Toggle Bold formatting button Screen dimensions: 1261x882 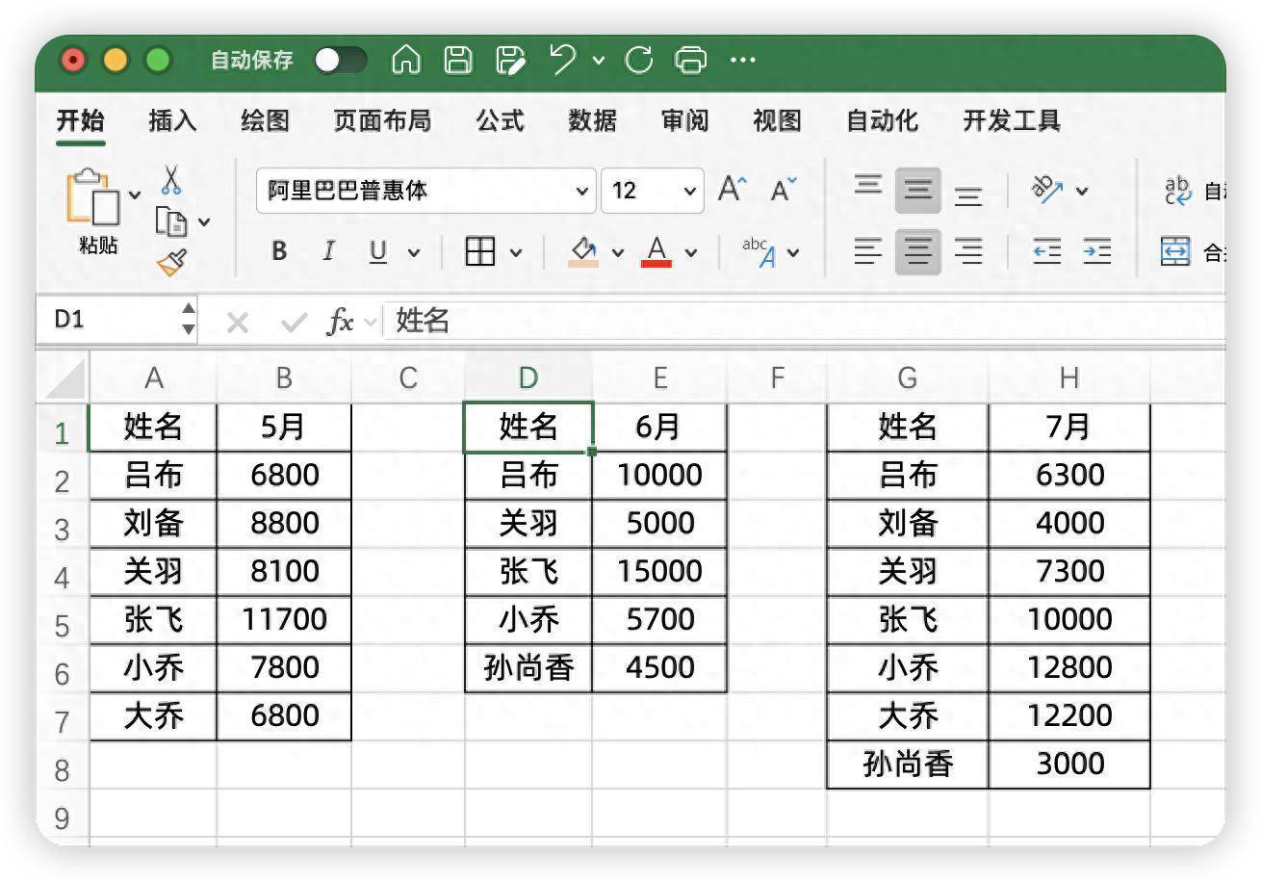click(x=279, y=252)
